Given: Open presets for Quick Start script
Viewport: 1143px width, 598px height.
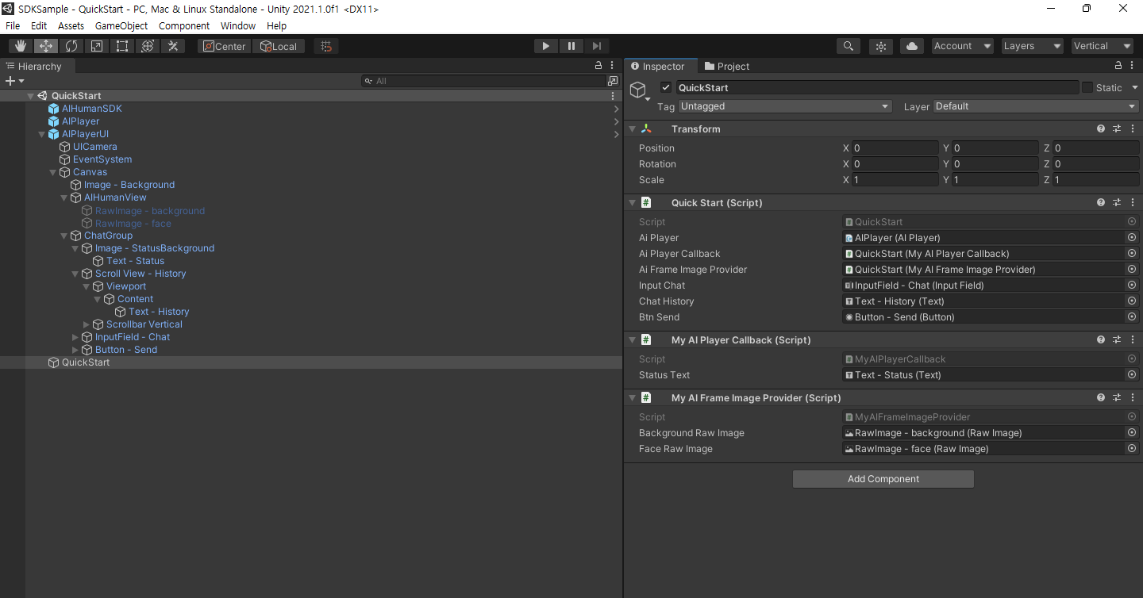Looking at the screenshot, I should click(1117, 202).
